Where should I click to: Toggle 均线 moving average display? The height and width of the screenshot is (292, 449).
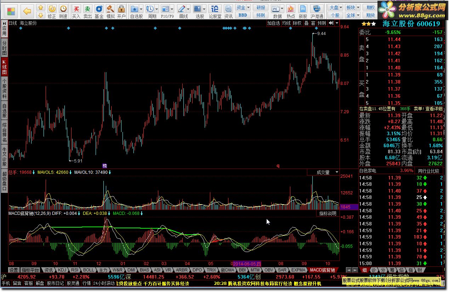click(286, 23)
